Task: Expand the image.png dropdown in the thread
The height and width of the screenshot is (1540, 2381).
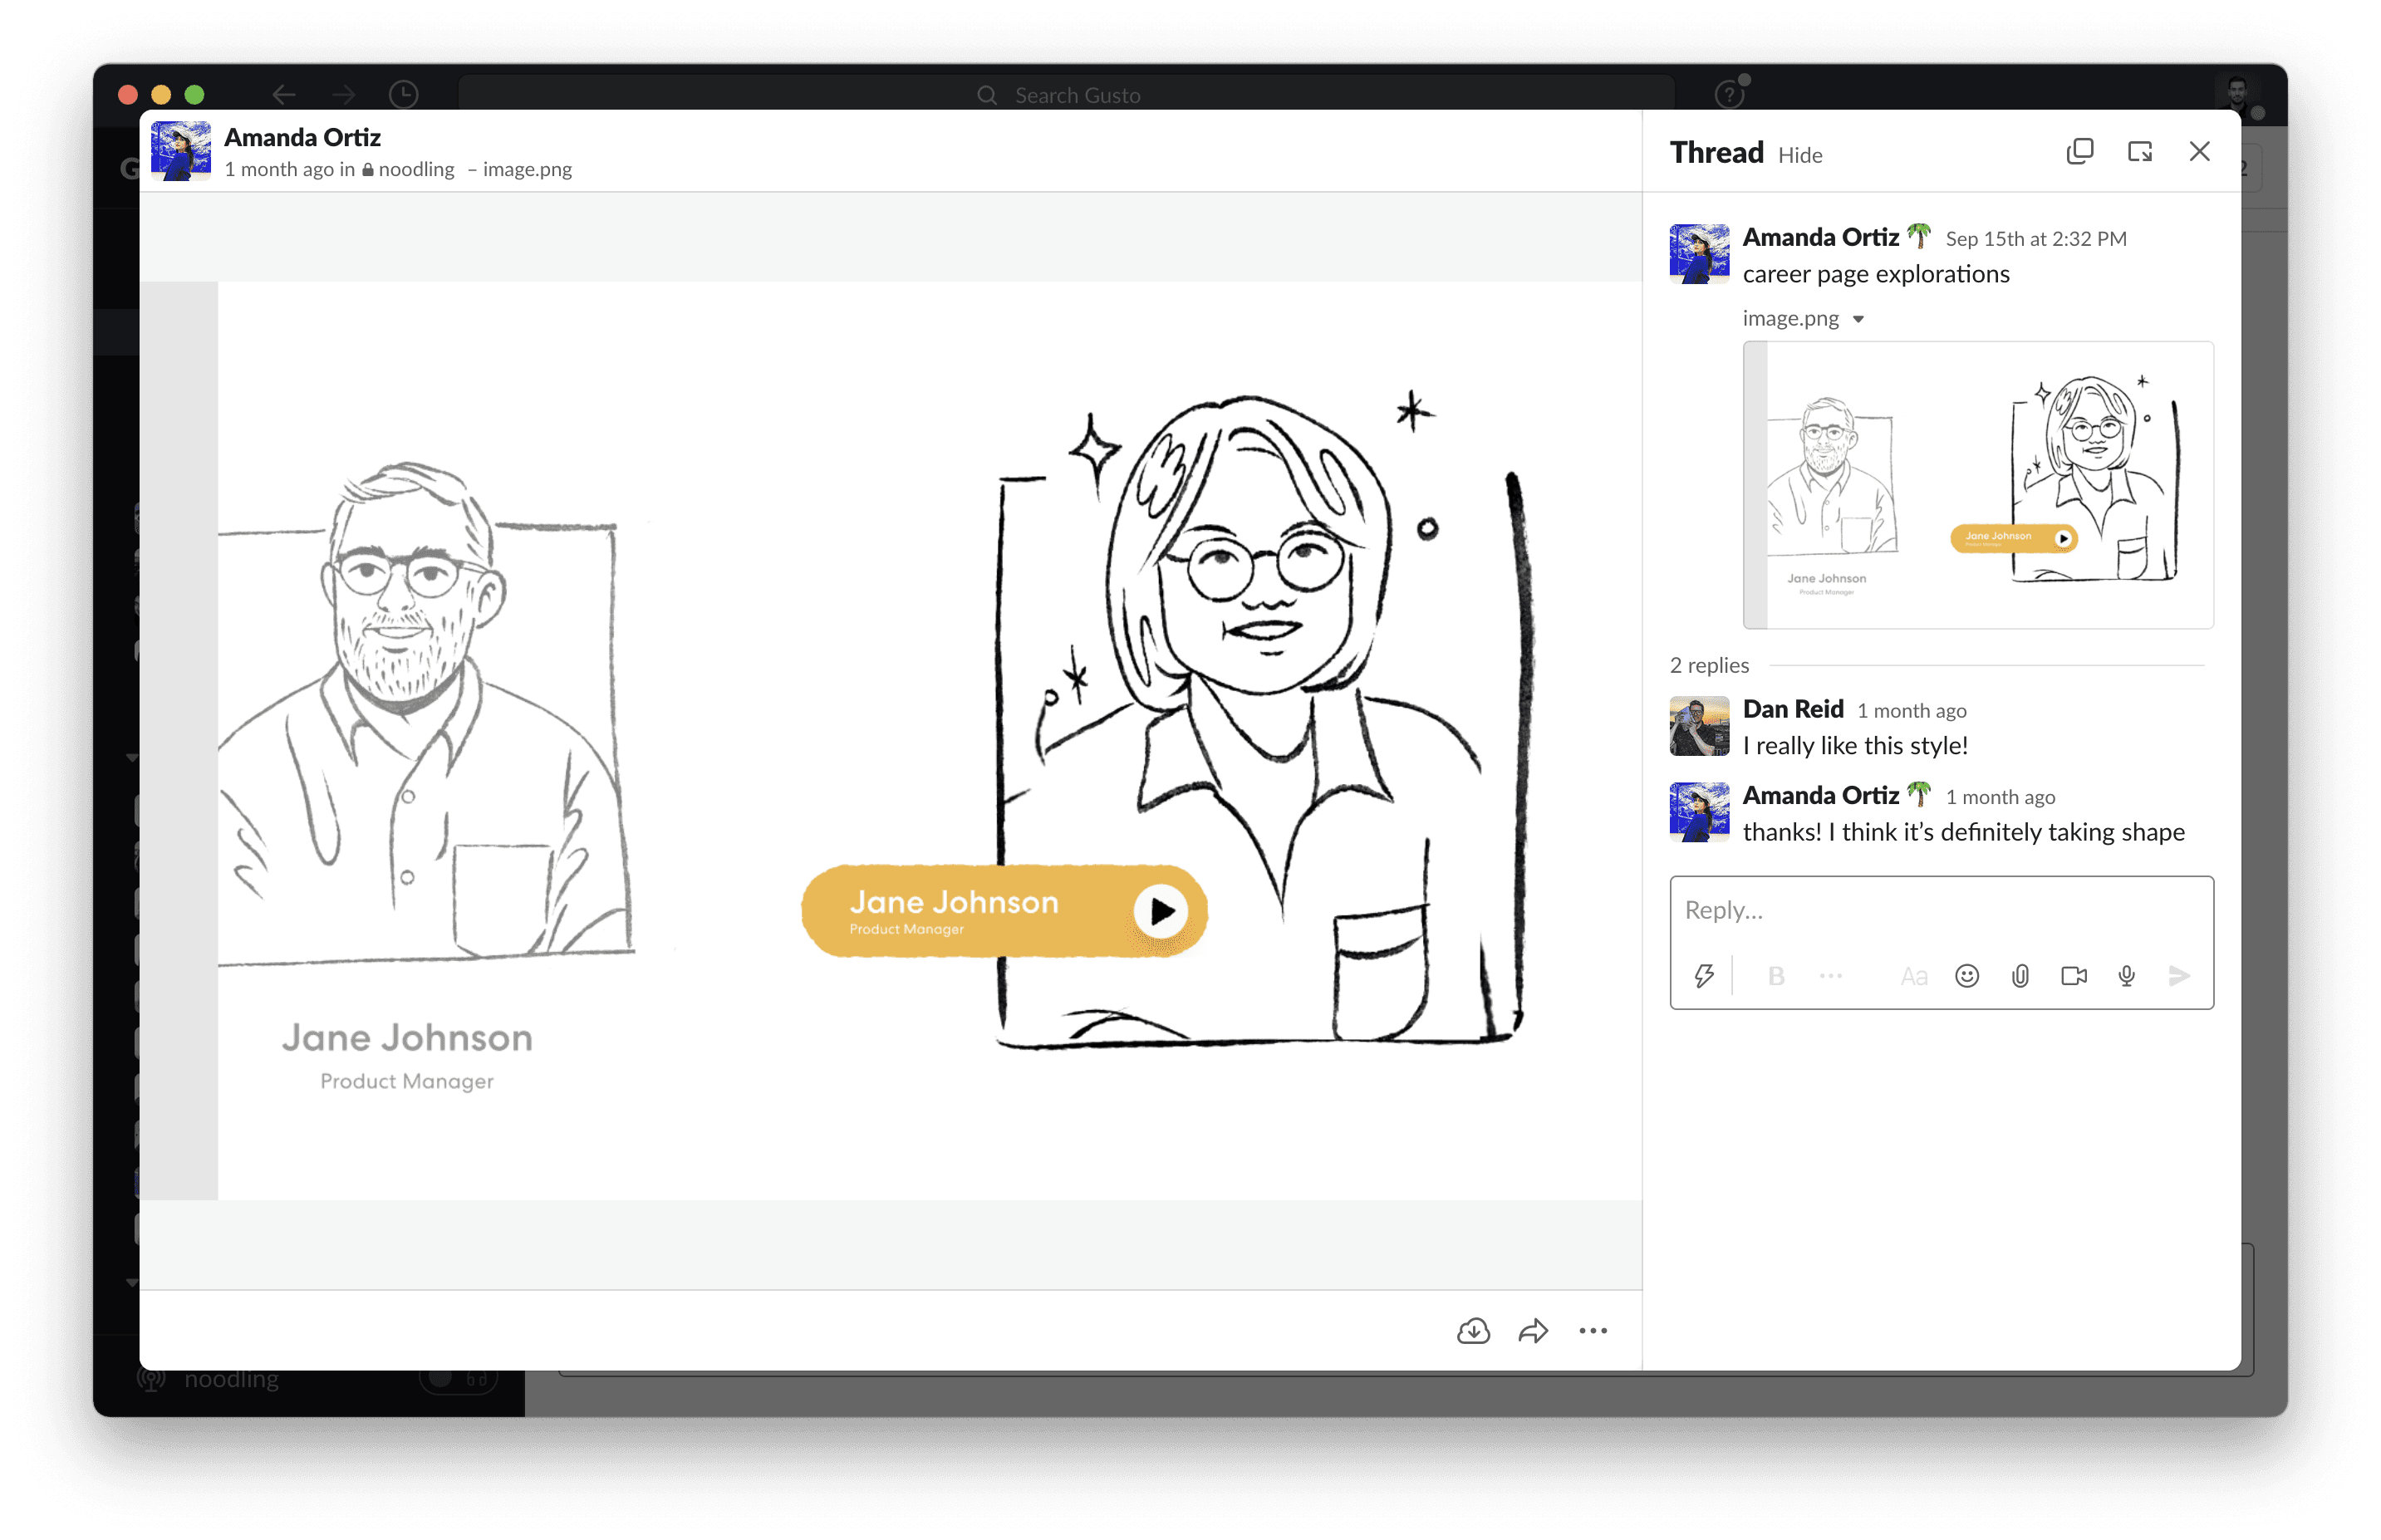Action: [1859, 318]
